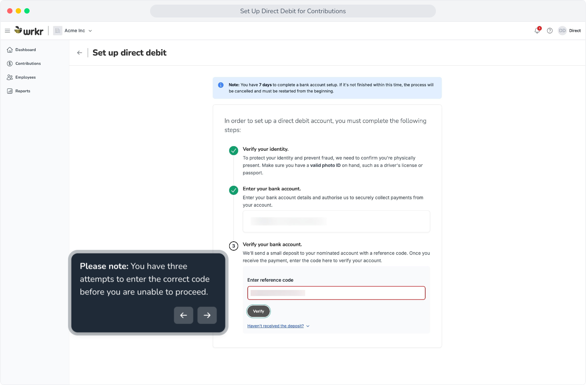Image resolution: width=586 pixels, height=385 pixels.
Task: Focus the reference code input field
Action: tap(336, 293)
